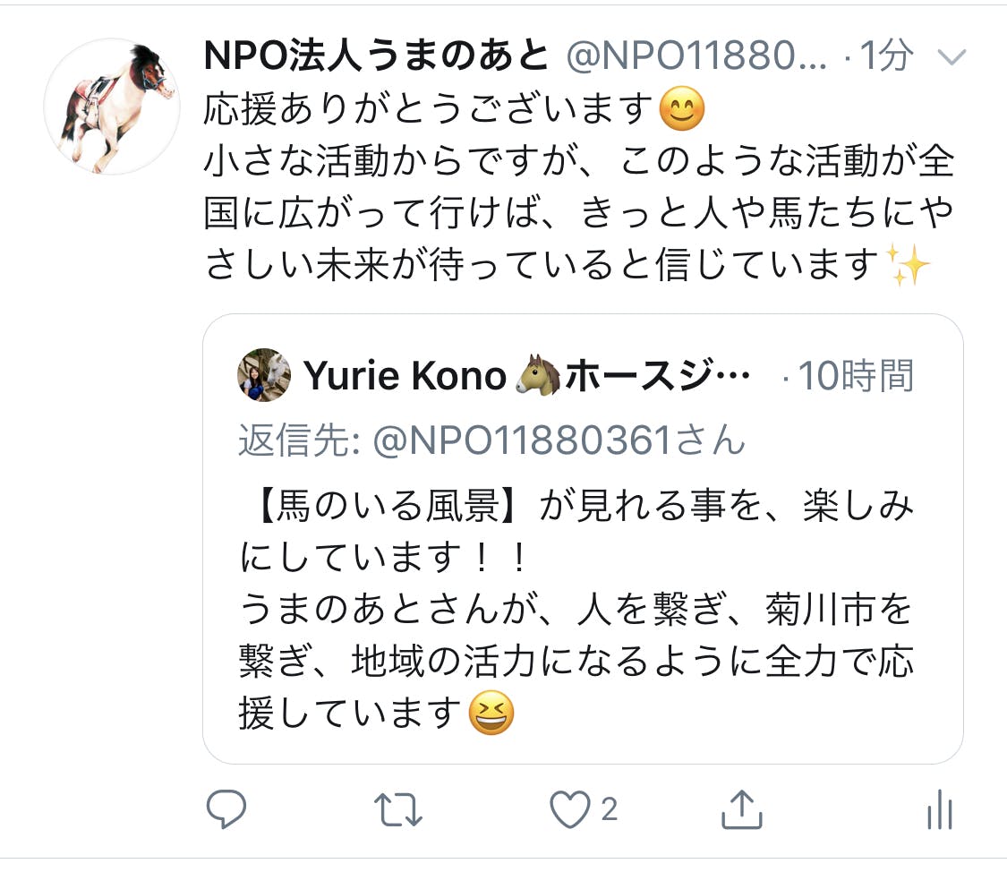Expand the tweet options chevron menu
This screenshot has height=872, width=1007.
[x=952, y=58]
